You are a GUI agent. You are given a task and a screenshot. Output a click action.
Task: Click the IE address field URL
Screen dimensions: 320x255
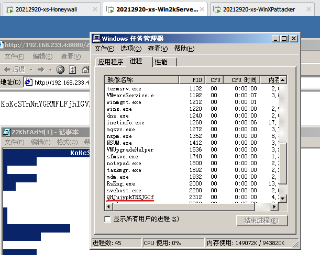tap(62, 83)
